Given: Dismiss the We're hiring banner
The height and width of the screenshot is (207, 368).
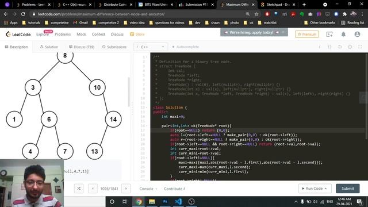Looking at the screenshot, I should 283,32.
